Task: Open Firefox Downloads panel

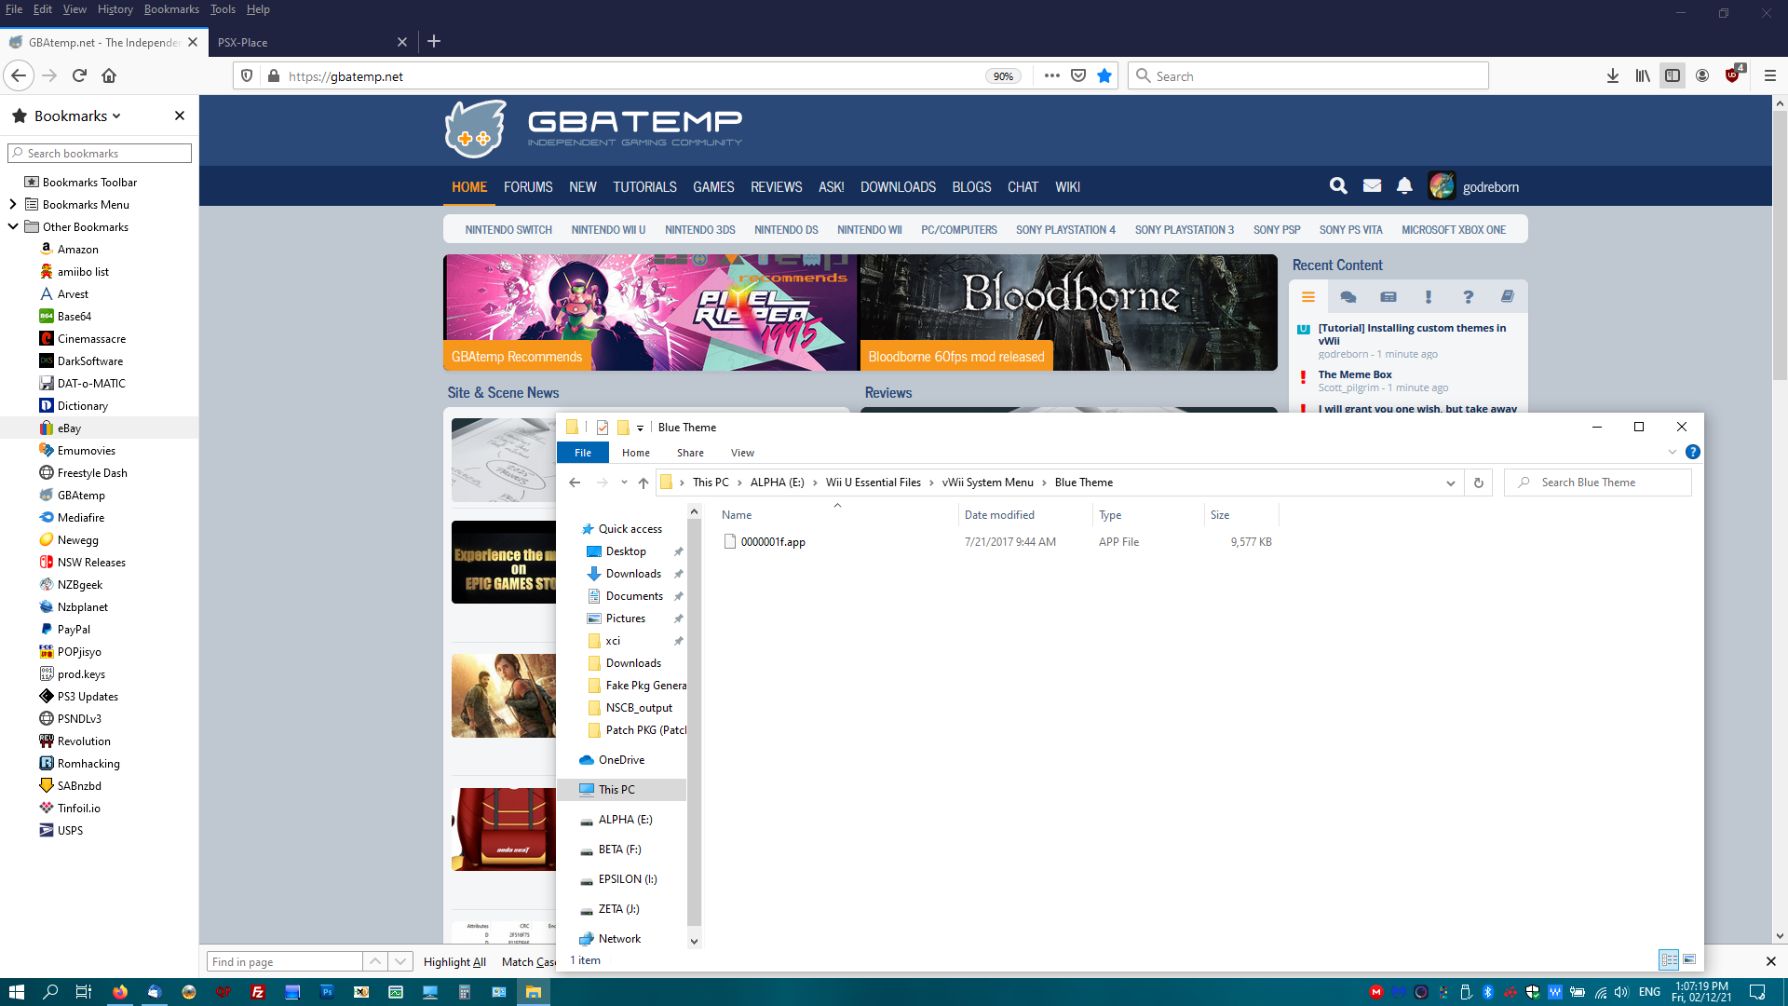Action: 1613,75
